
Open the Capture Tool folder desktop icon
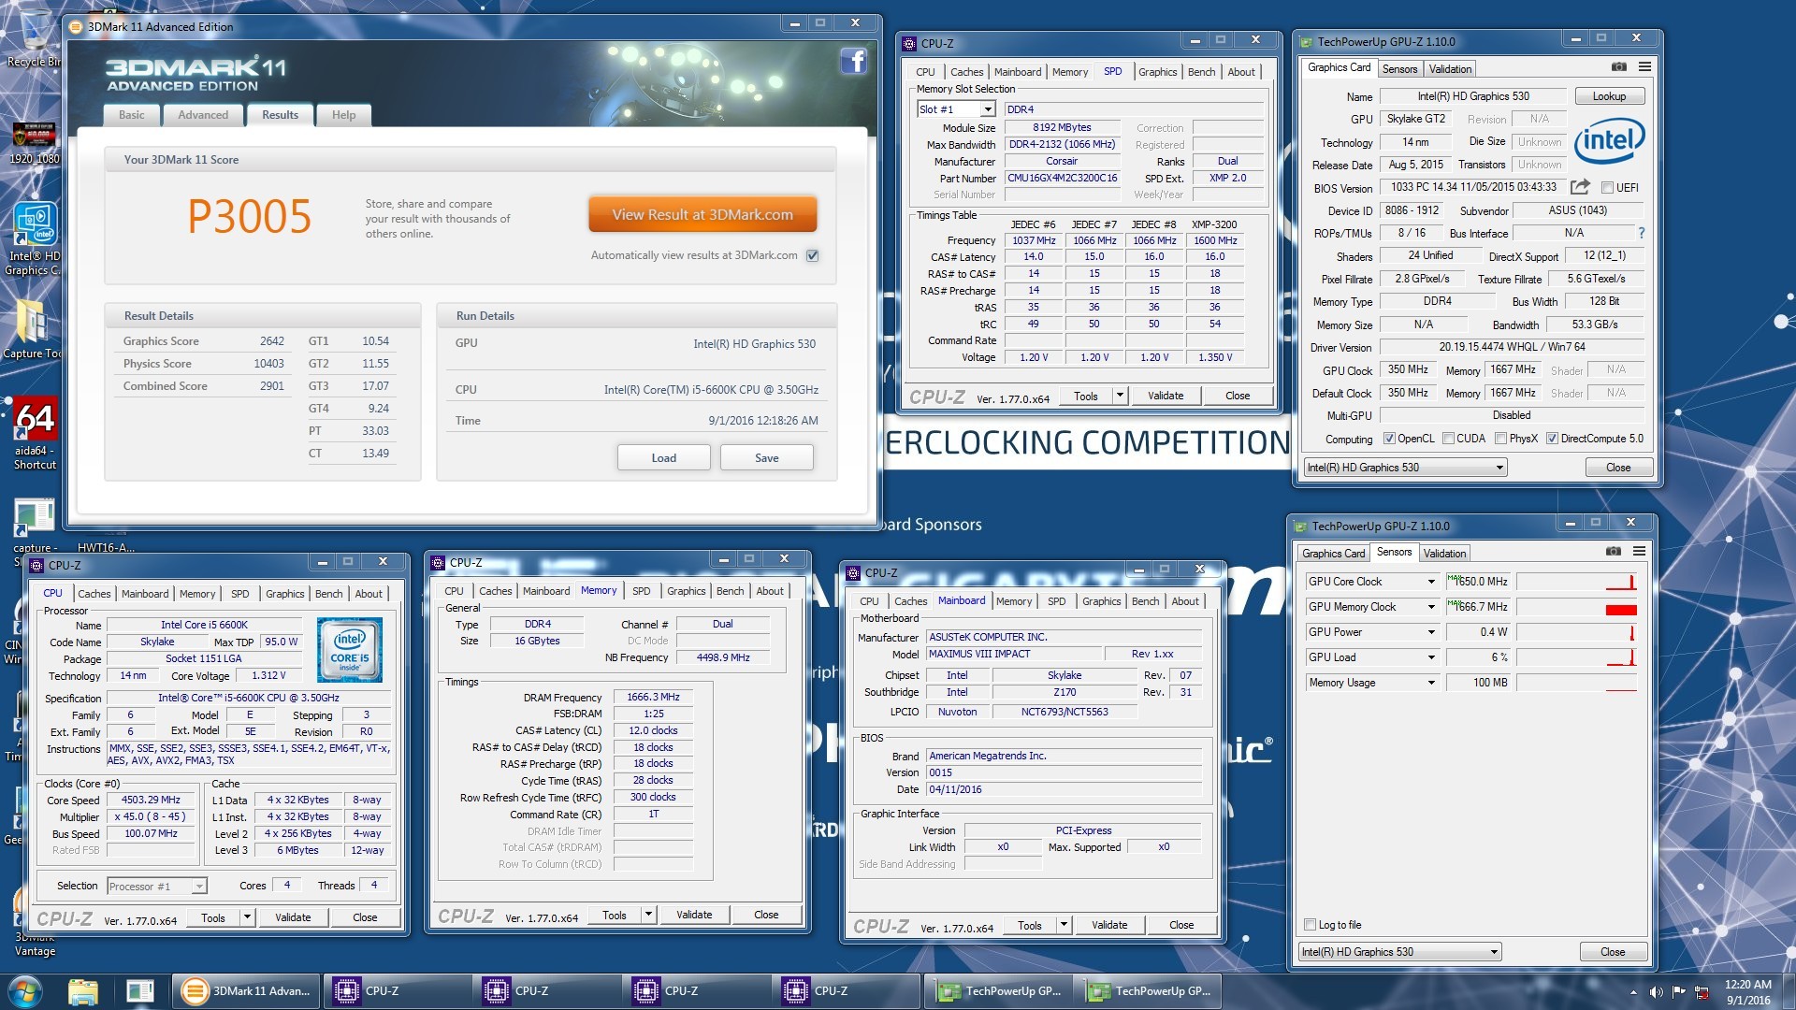pos(32,329)
